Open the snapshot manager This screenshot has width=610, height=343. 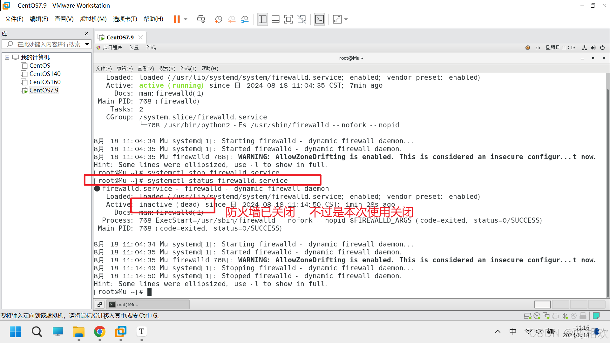click(x=245, y=19)
